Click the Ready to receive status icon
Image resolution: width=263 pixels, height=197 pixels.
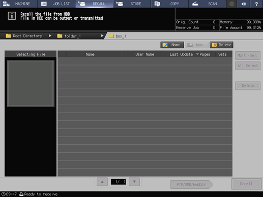pyautogui.click(x=21, y=194)
